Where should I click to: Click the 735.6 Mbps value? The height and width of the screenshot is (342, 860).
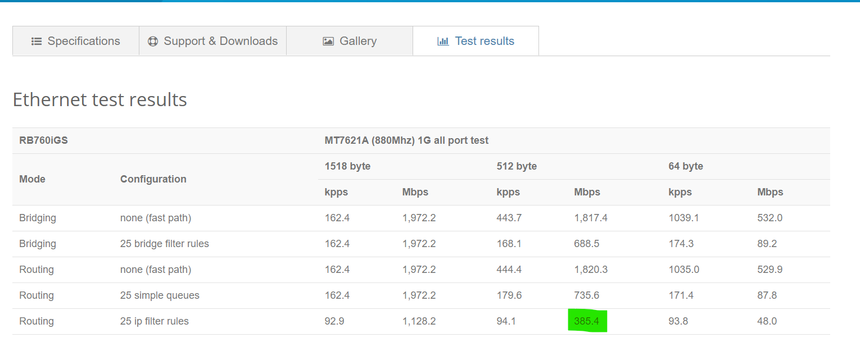click(x=587, y=295)
